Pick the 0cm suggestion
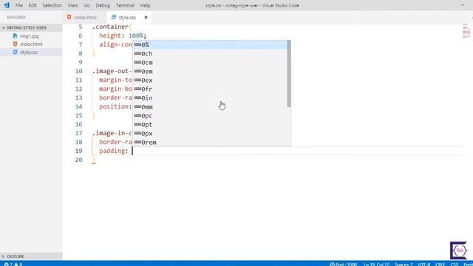 click(210, 62)
